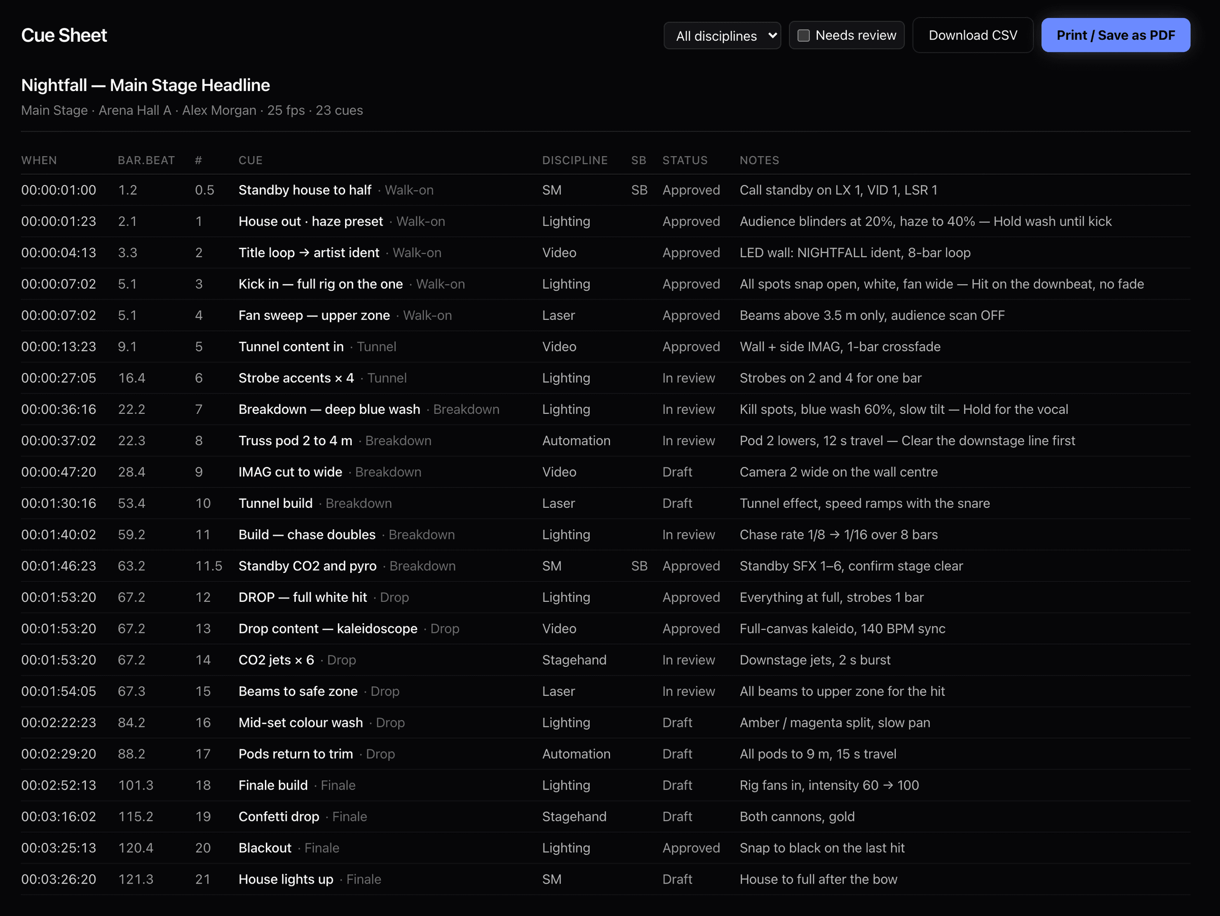The width and height of the screenshot is (1220, 916).
Task: Click the WHEN column header
Action: [39, 160]
